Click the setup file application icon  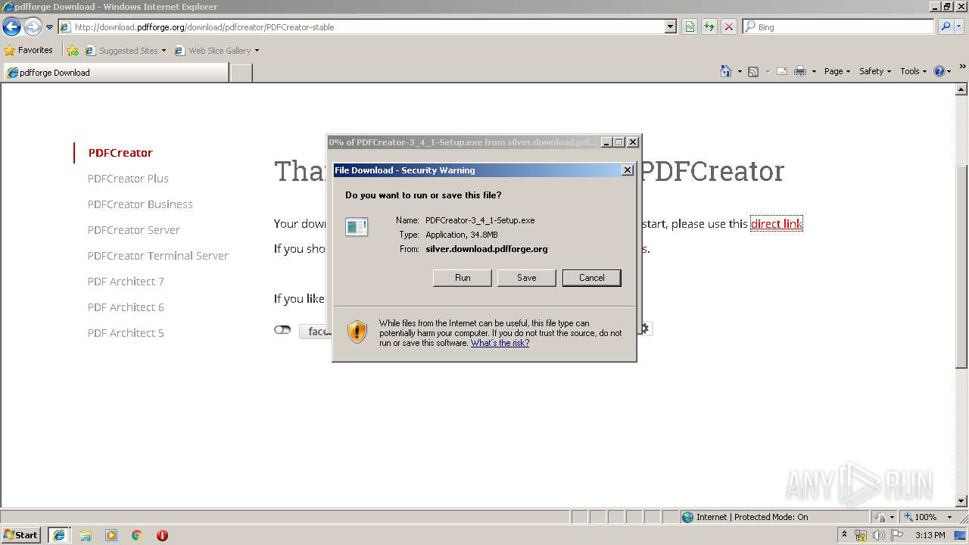tap(357, 226)
